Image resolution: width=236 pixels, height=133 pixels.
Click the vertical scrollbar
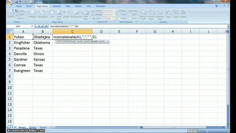click(x=228, y=69)
